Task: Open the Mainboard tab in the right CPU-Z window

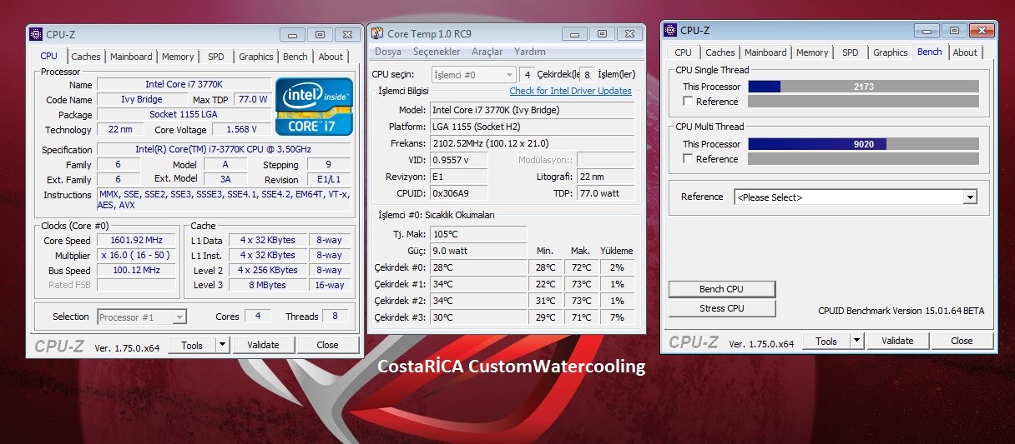Action: pos(765,52)
